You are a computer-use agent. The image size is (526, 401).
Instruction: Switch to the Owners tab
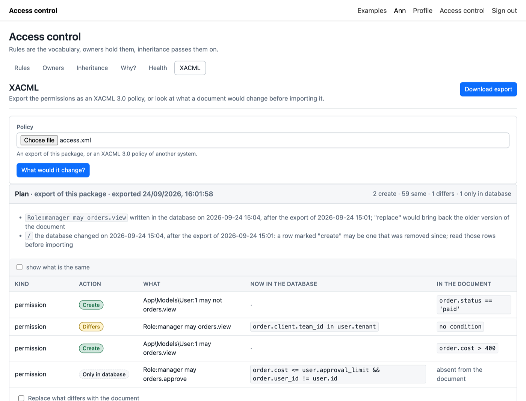pyautogui.click(x=53, y=68)
